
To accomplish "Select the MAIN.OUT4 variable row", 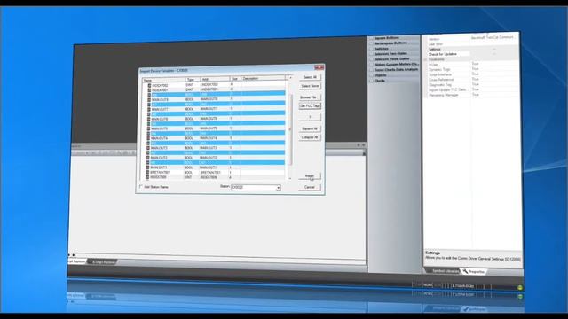I will pos(216,138).
